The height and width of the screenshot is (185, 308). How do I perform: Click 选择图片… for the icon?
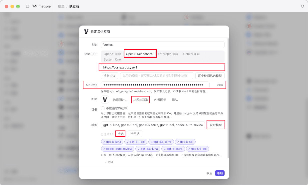click(x=120, y=99)
